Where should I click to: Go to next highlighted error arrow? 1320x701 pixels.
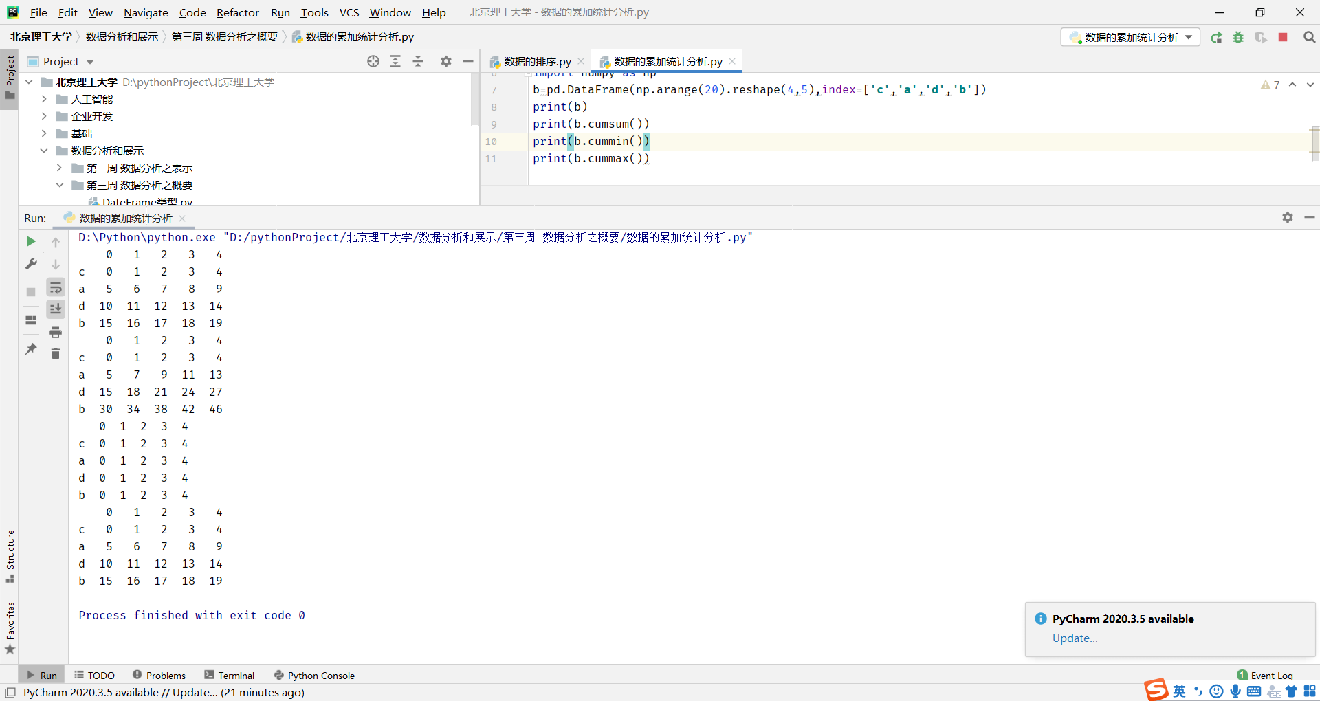tap(1310, 85)
